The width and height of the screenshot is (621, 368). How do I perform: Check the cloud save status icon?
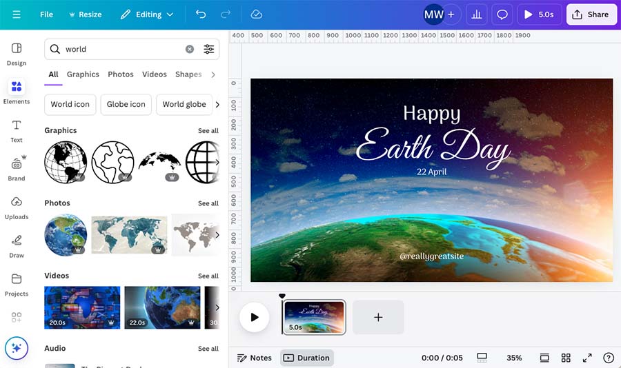(256, 14)
